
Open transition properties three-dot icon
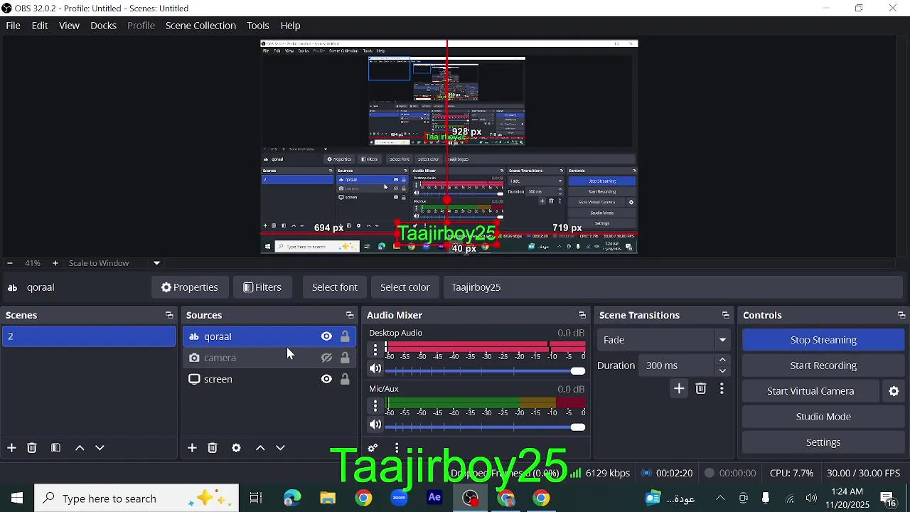[722, 388]
